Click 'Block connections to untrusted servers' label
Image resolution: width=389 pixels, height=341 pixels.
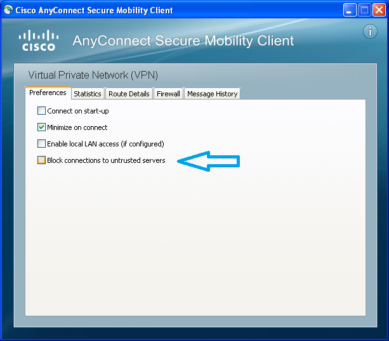[x=106, y=160]
